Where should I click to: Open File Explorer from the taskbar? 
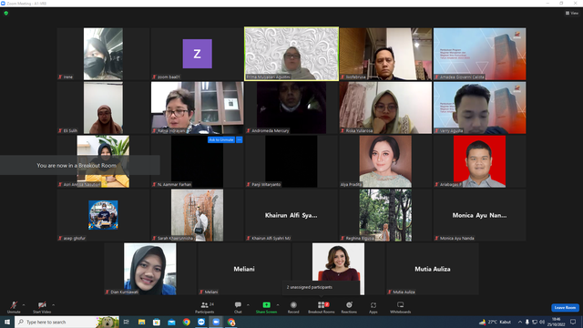click(x=142, y=322)
